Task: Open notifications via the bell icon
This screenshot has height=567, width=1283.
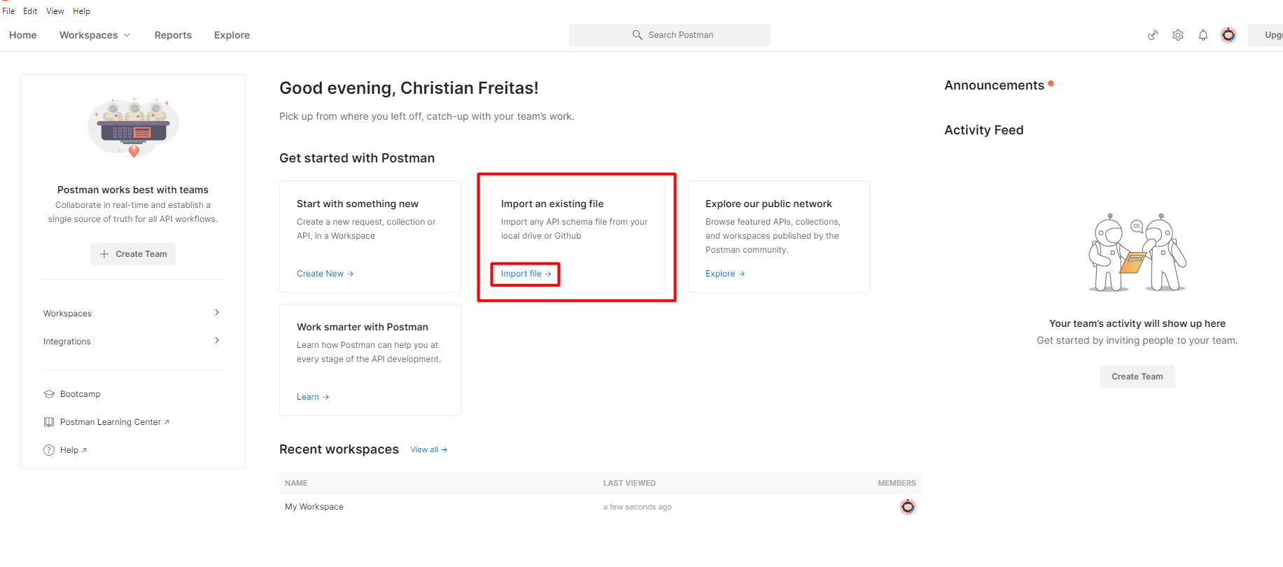Action: 1203,34
